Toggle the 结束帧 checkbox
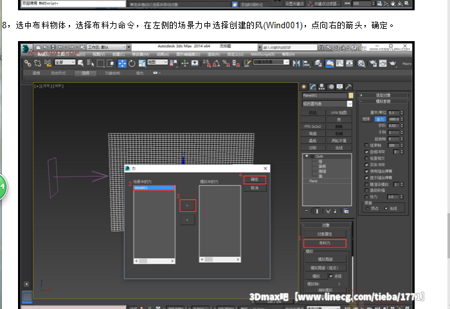This screenshot has height=309, width=450. click(366, 145)
